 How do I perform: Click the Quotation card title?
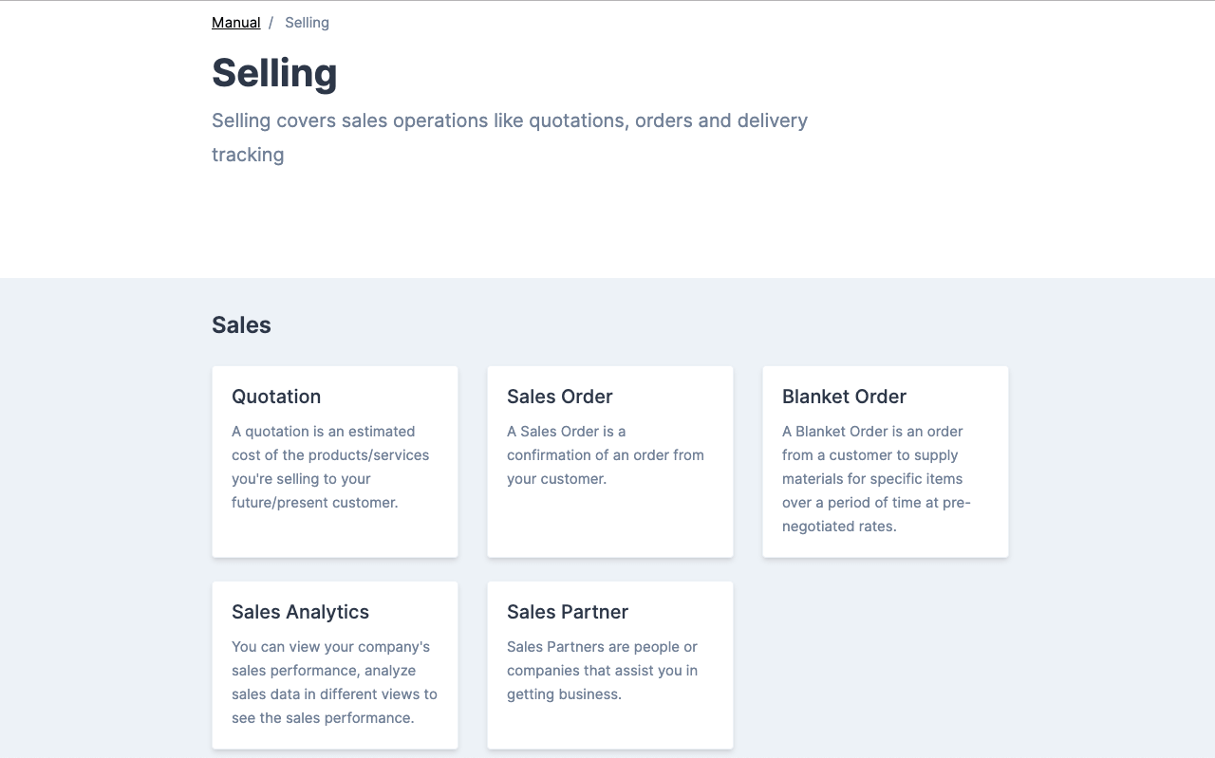(276, 397)
